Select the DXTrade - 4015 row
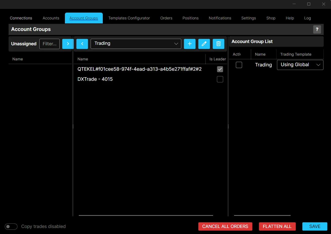The height and width of the screenshot is (234, 331). click(150, 79)
